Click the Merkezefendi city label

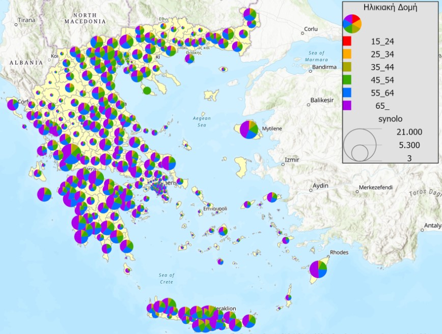[x=376, y=188]
